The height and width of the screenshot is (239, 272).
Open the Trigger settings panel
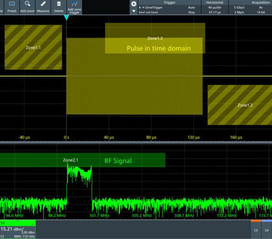tap(169, 7)
